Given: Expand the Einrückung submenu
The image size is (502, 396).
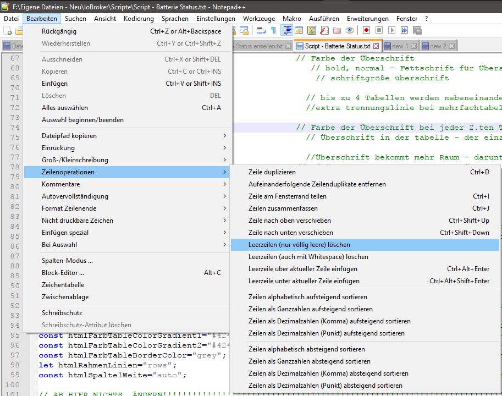Looking at the screenshot, I should [127, 148].
